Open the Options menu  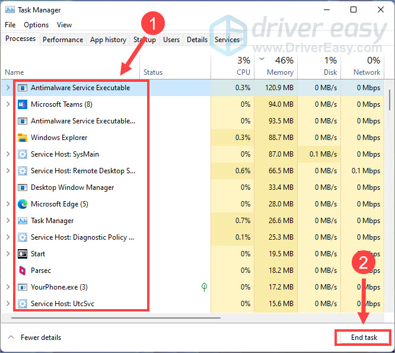point(36,25)
